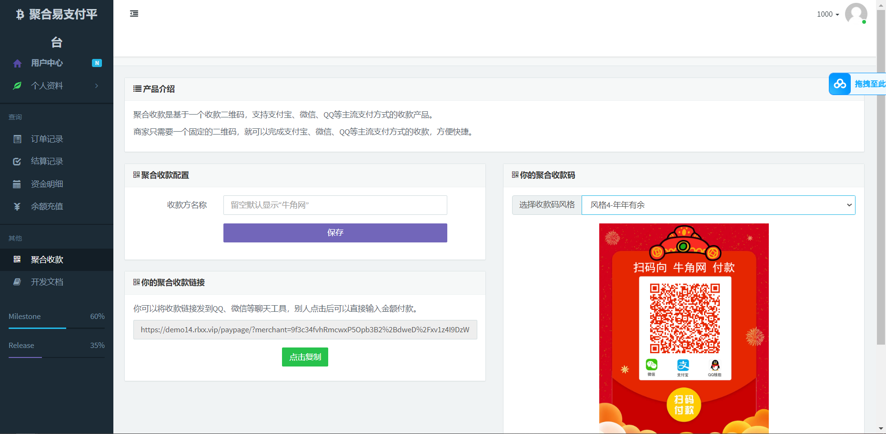Click the 选择收款码风格 label
Viewport: 886px width, 434px height.
tap(547, 205)
